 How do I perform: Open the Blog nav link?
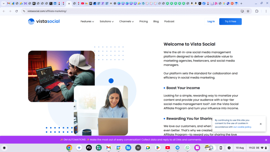[x=156, y=21]
